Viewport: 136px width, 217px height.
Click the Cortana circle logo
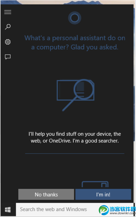75,18
